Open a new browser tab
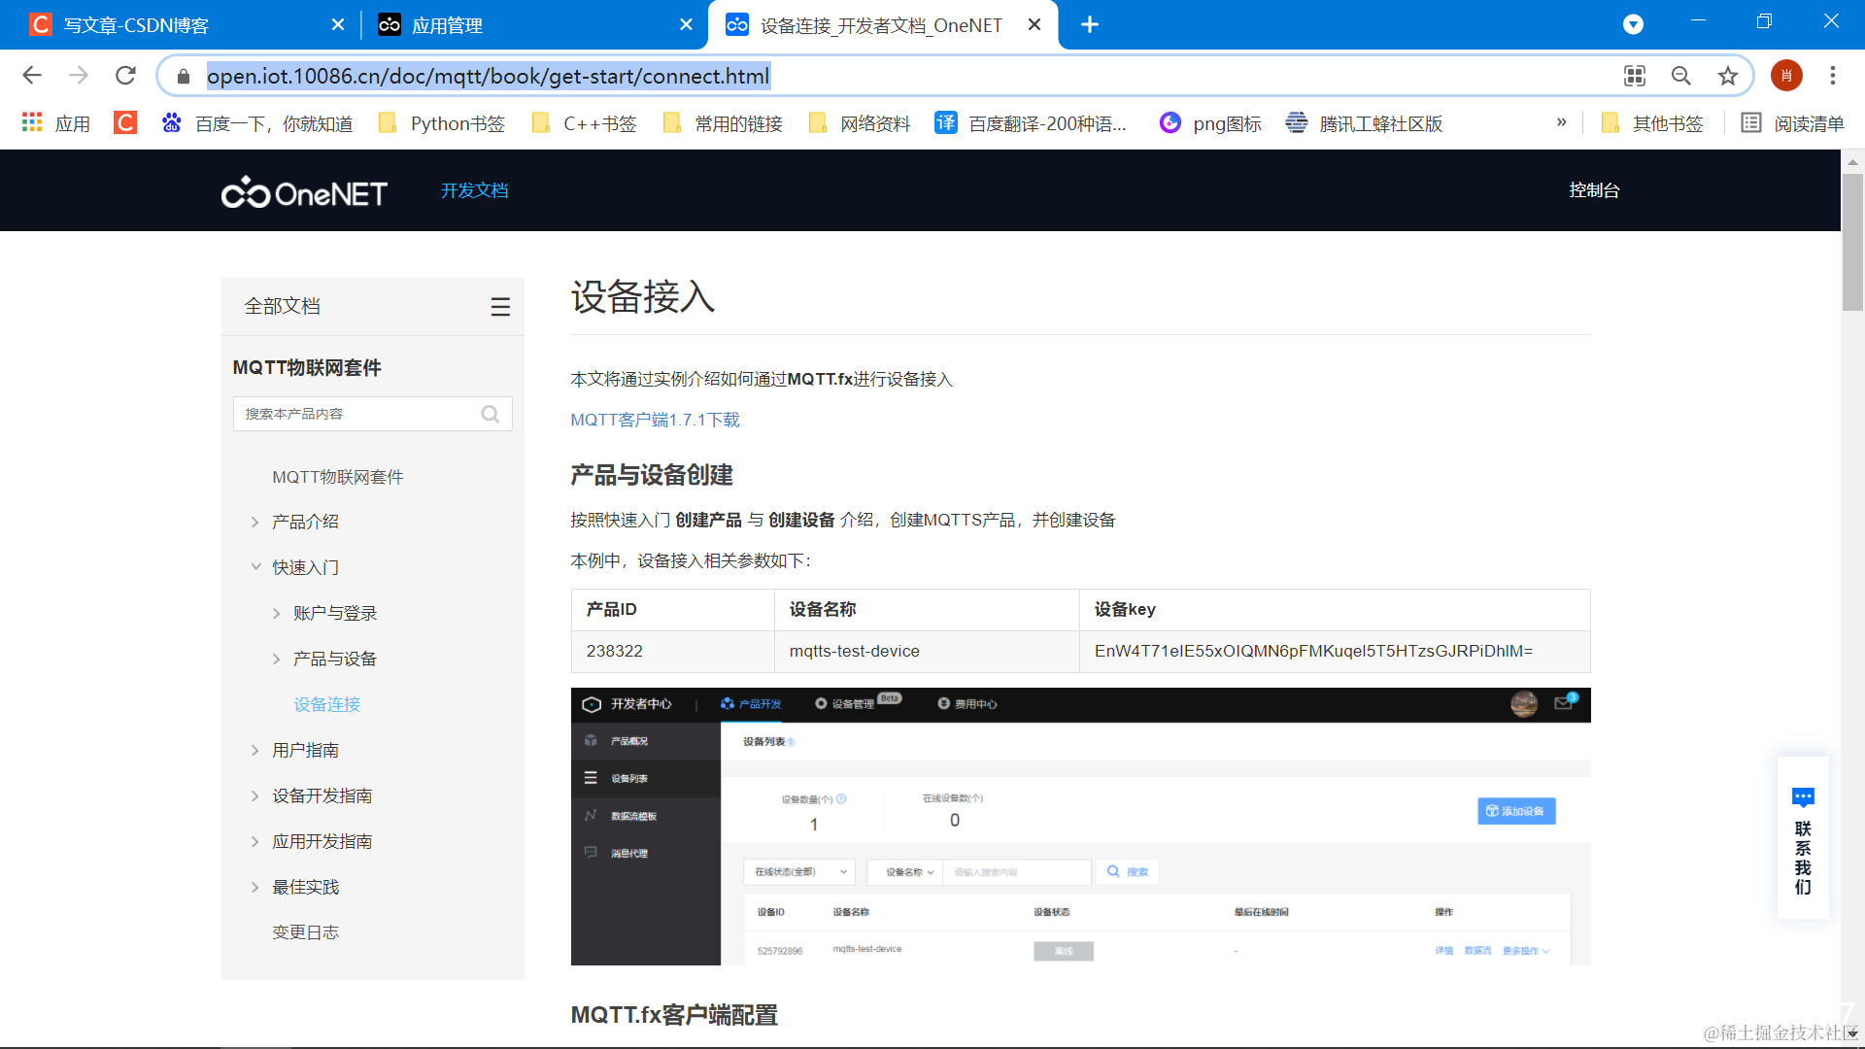Screen dimensions: 1865x1049 (1090, 24)
